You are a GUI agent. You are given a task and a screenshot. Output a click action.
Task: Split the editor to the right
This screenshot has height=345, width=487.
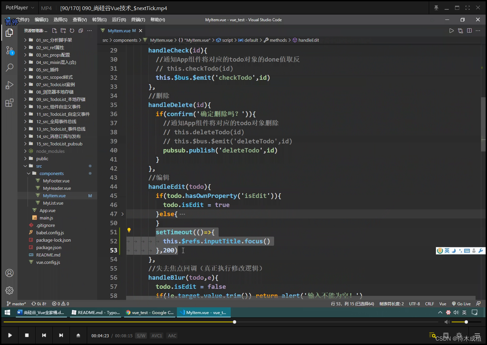(469, 31)
